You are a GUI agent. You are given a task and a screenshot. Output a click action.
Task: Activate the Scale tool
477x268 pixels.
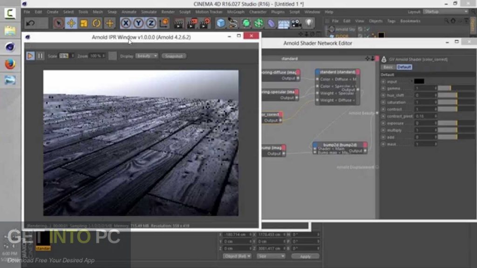click(84, 23)
